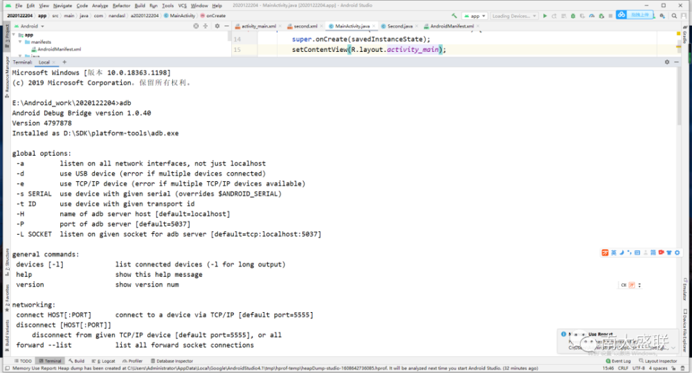Open the Refactor menu
This screenshot has width=692, height=373.
[121, 6]
